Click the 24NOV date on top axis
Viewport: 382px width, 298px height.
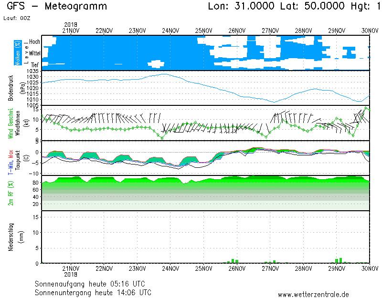(x=170, y=30)
